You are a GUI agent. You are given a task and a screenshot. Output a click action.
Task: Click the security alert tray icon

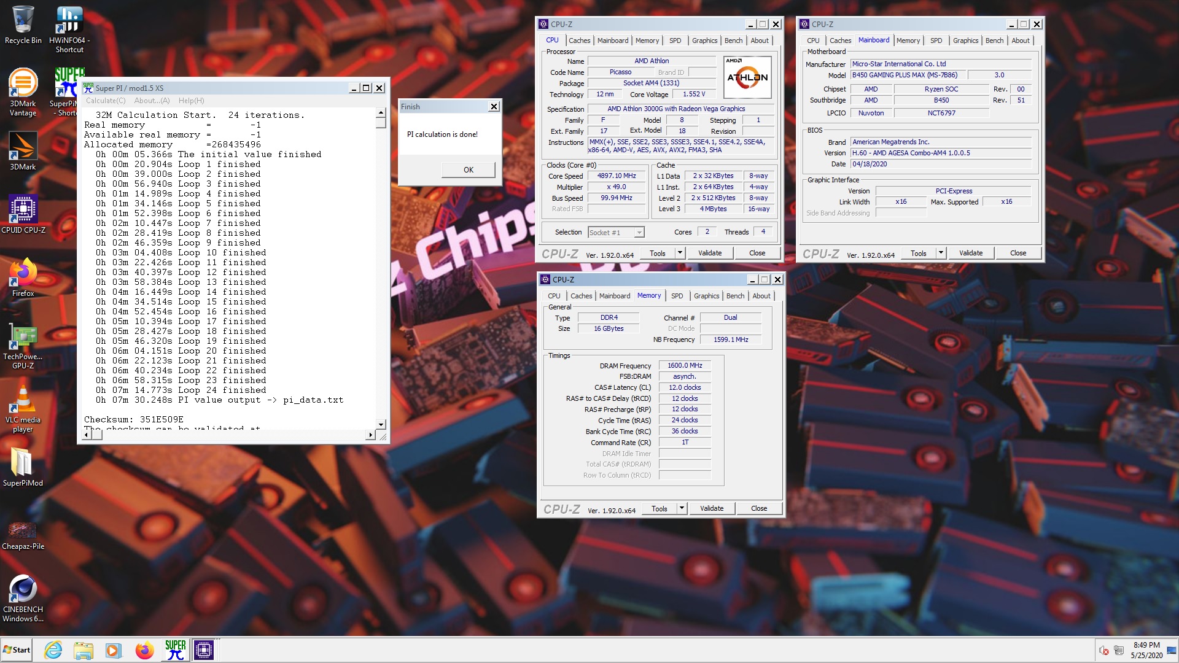[1103, 650]
